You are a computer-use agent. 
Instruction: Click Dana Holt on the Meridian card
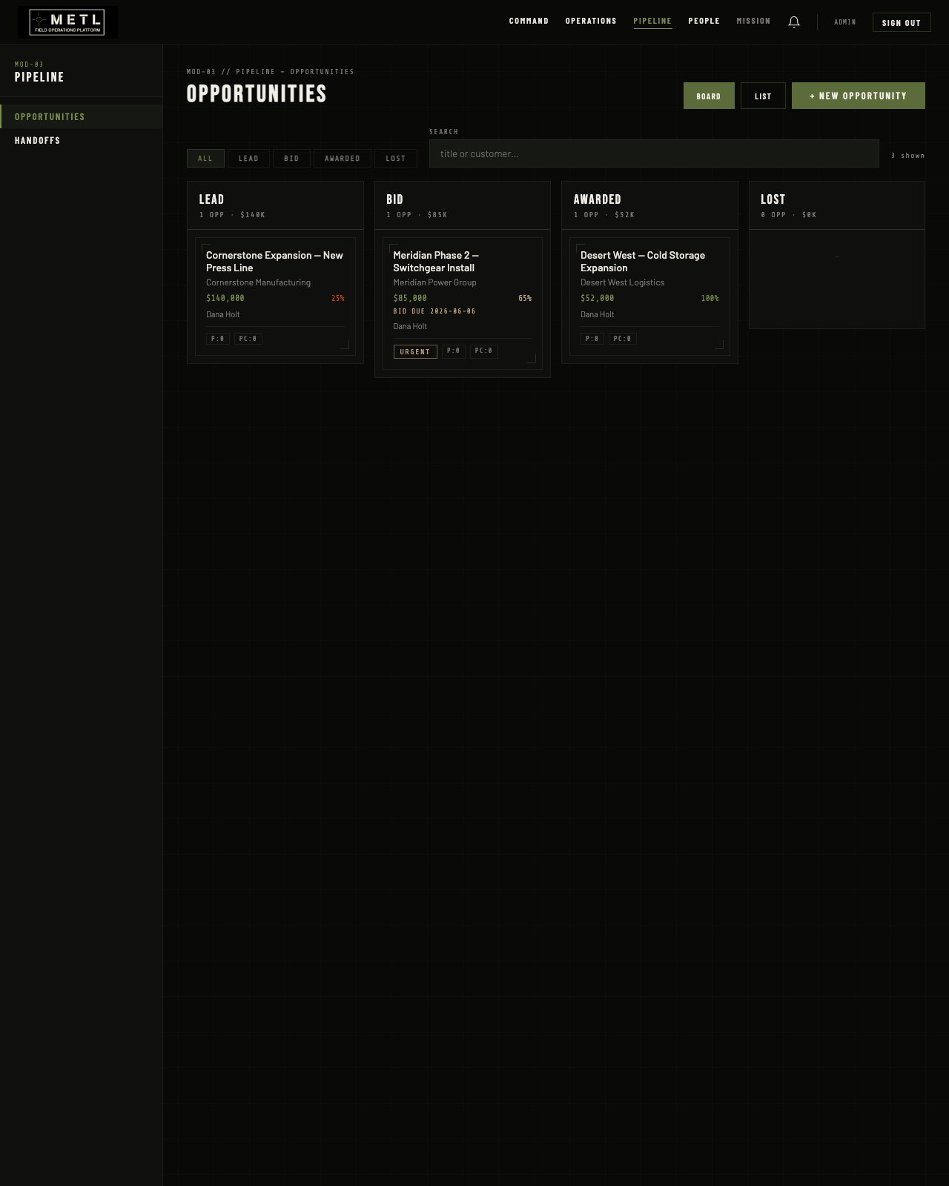coord(410,326)
